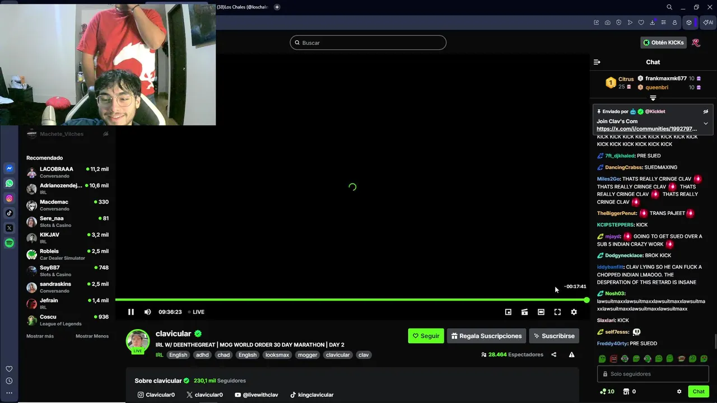The height and width of the screenshot is (403, 717).
Task: Expand the pinned Kicklet message chevron
Action: pos(706,123)
